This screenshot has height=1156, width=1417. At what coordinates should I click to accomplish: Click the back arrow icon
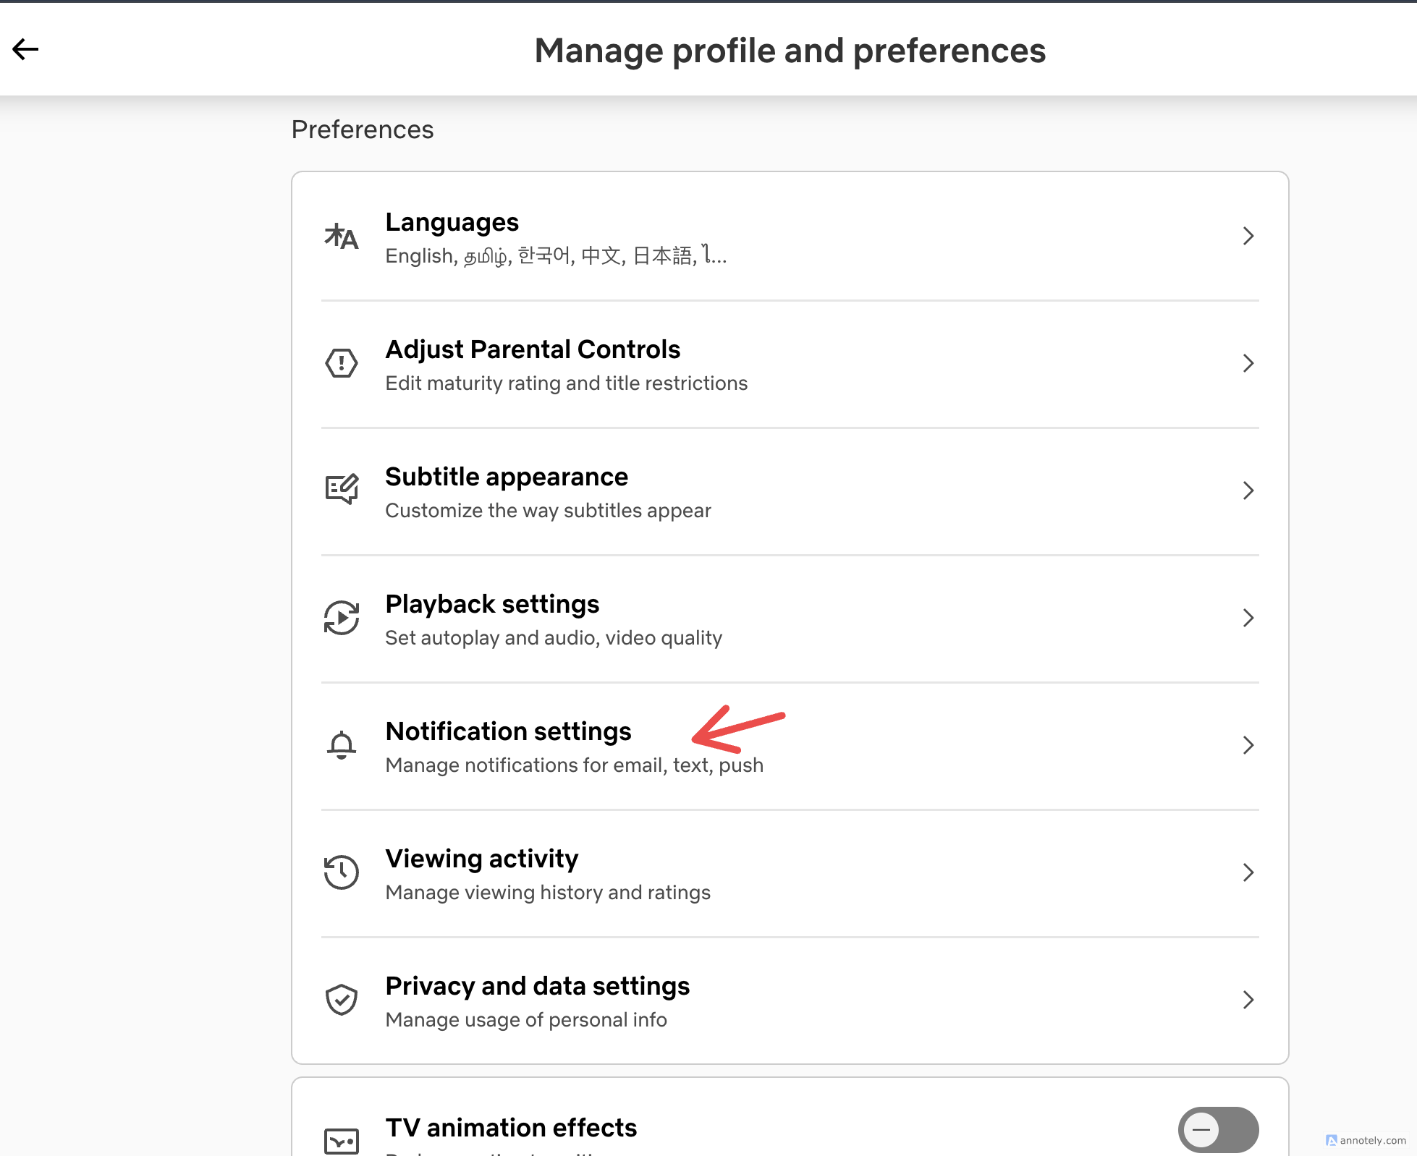click(x=25, y=49)
